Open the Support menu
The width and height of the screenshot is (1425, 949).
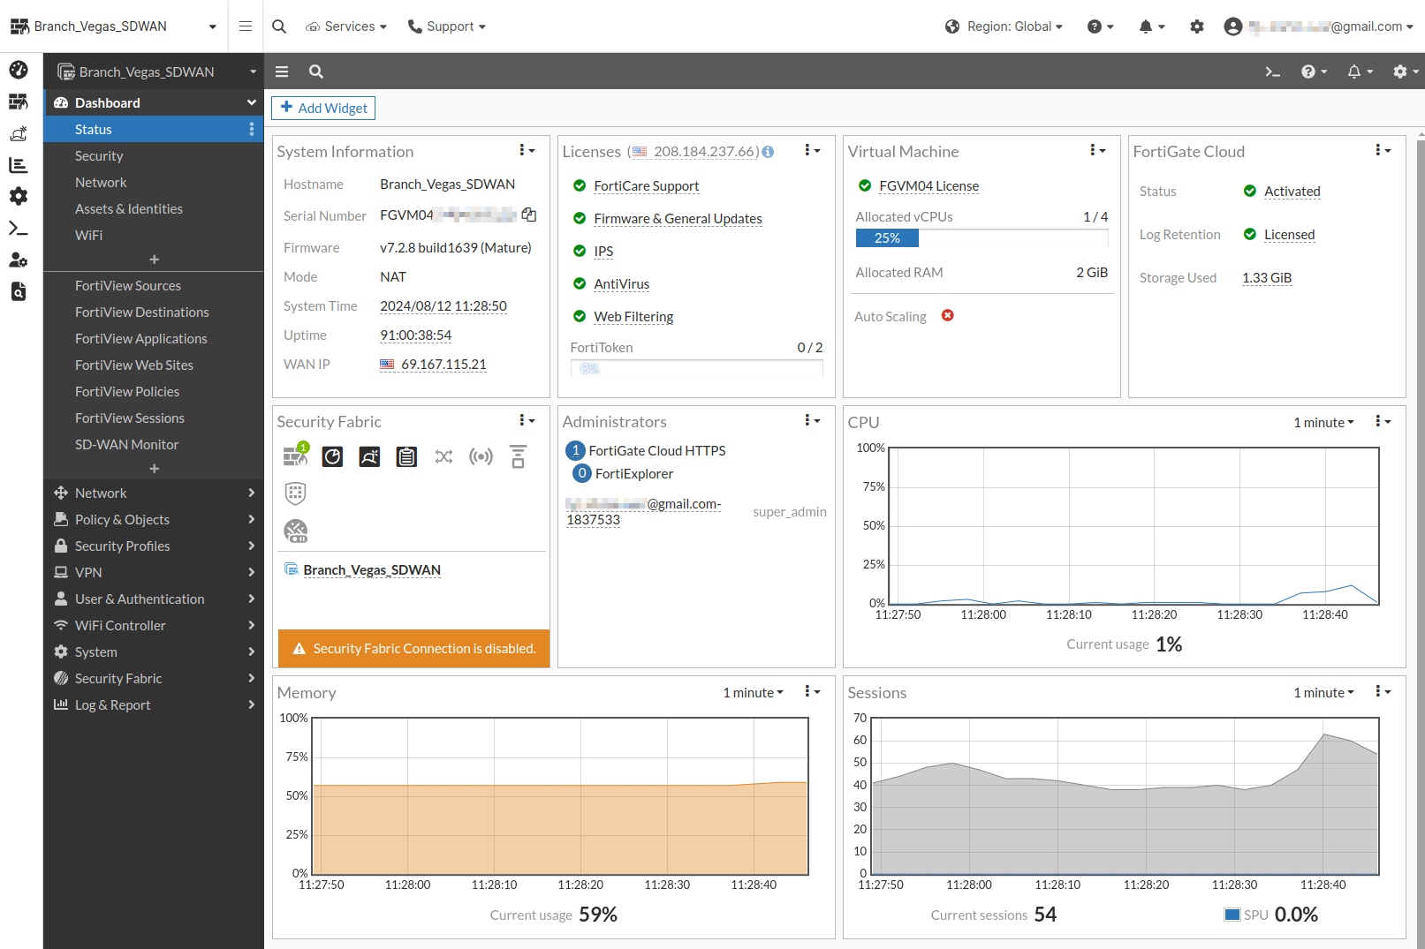click(x=447, y=26)
